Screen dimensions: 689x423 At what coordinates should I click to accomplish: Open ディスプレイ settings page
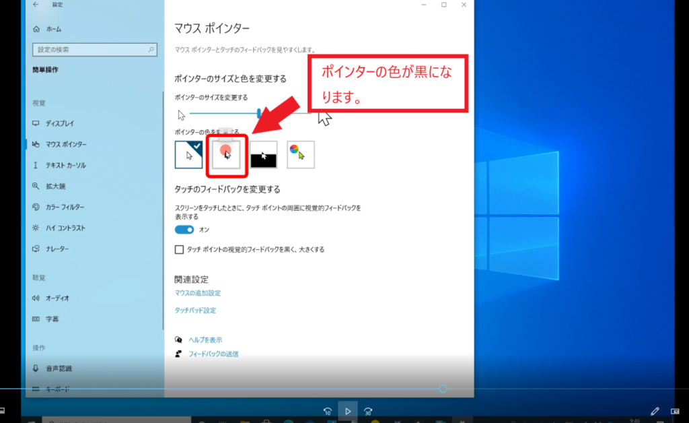tap(59, 124)
